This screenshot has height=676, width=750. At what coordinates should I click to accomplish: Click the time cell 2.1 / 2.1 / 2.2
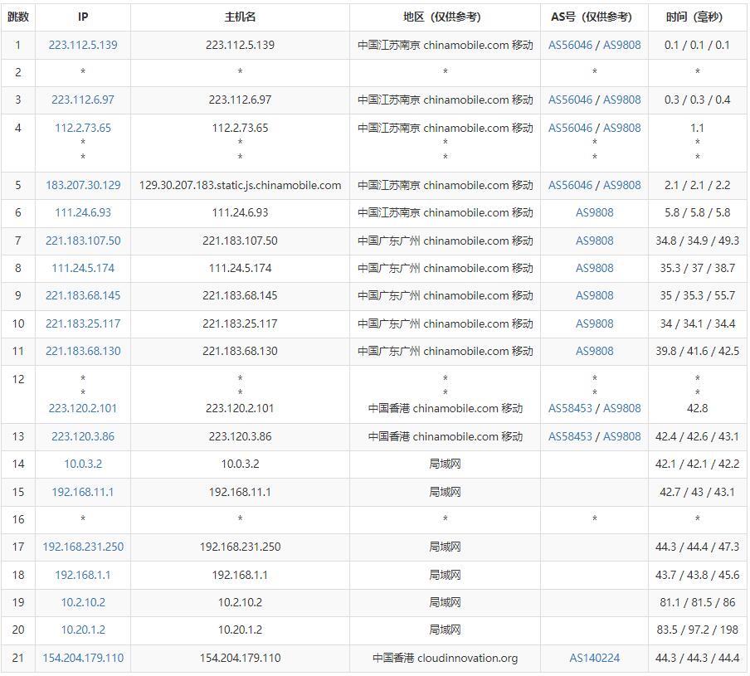[x=698, y=185]
